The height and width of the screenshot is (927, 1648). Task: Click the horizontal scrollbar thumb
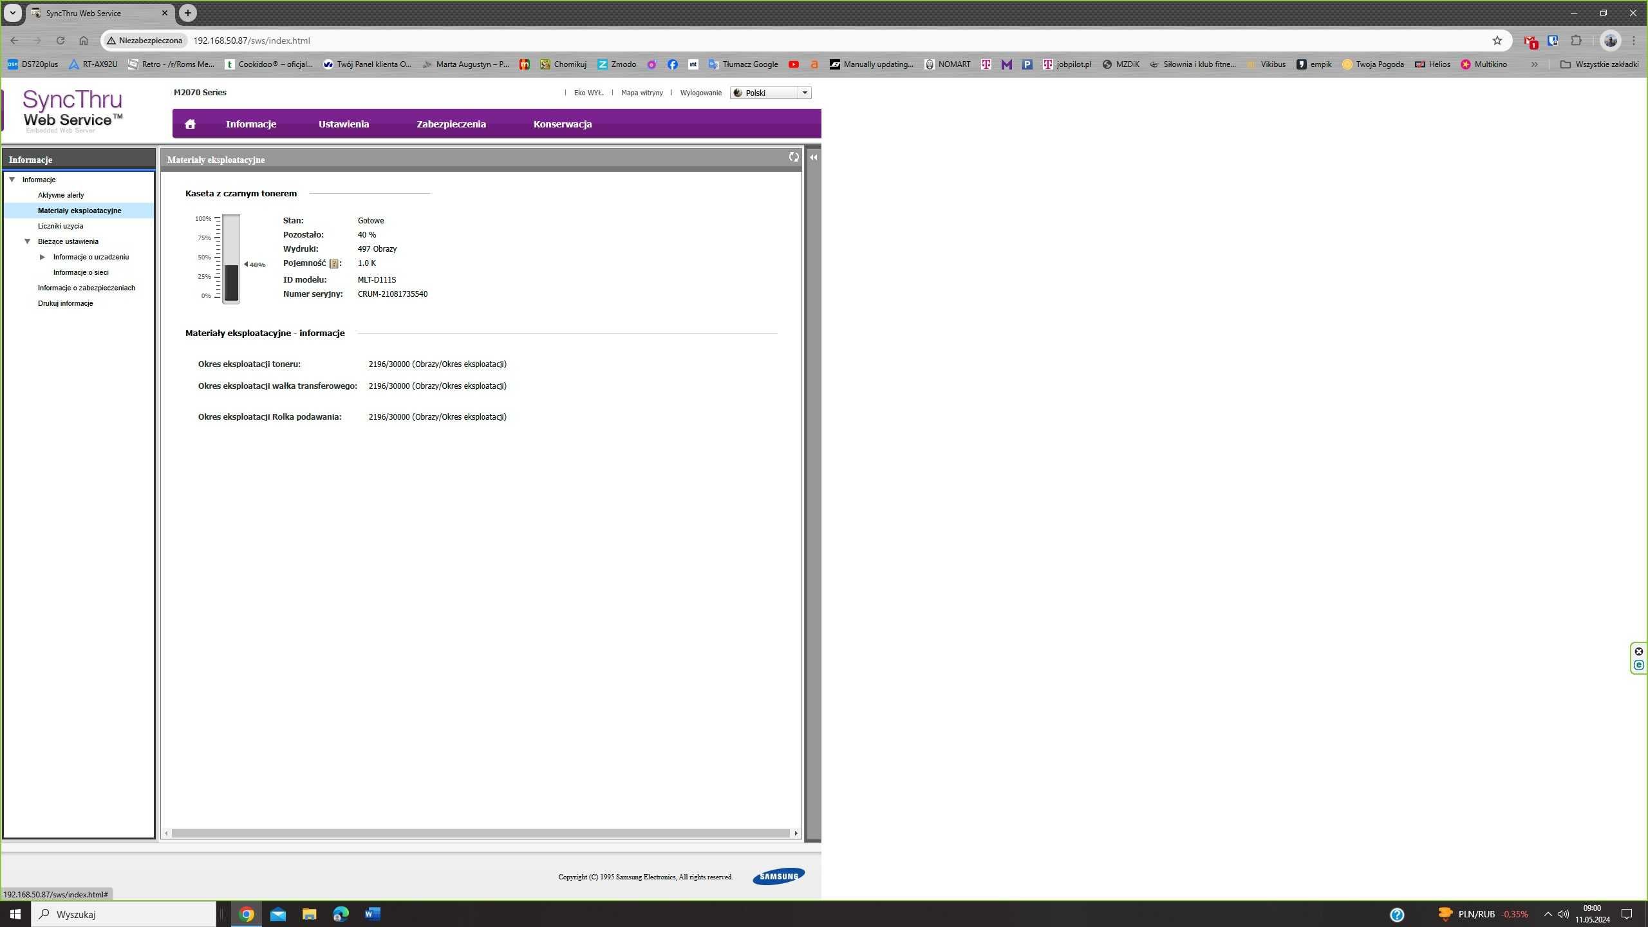480,833
